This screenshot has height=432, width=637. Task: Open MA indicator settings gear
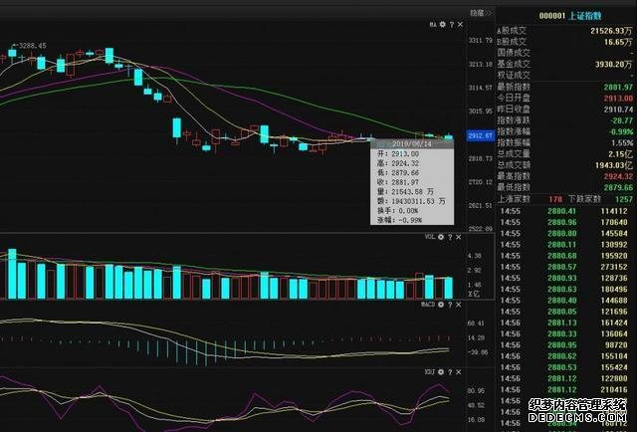[442, 24]
